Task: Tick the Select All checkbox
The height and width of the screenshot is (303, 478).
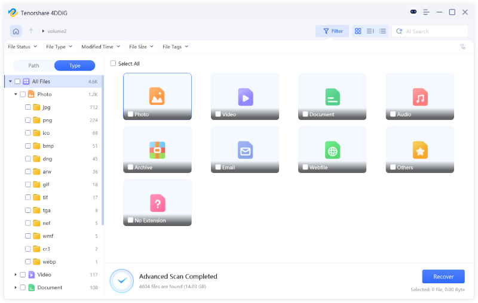Action: point(113,63)
